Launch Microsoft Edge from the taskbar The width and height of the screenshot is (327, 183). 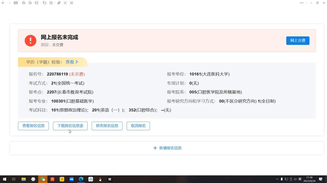tap(81, 179)
